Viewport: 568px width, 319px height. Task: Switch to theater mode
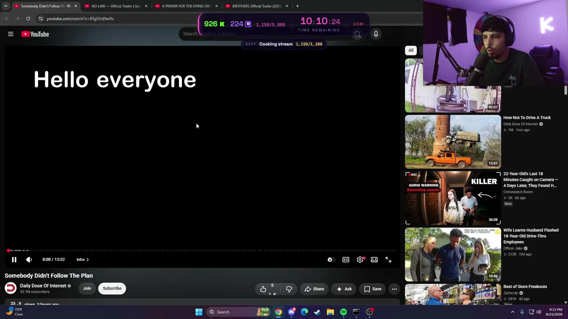point(374,260)
